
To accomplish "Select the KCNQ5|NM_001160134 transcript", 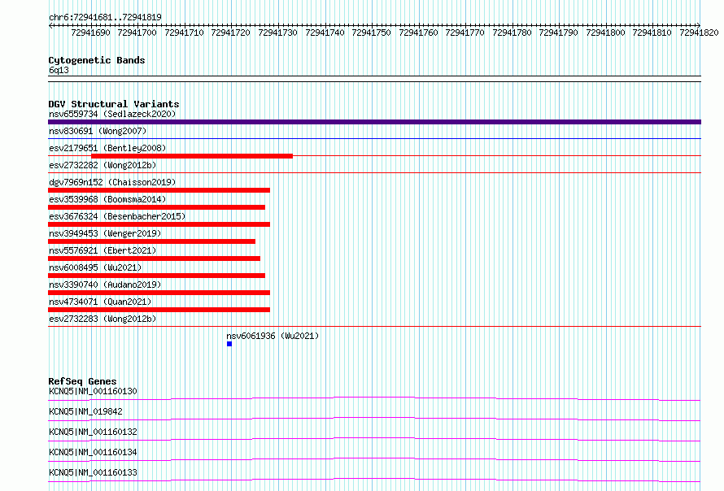I will click(x=93, y=452).
